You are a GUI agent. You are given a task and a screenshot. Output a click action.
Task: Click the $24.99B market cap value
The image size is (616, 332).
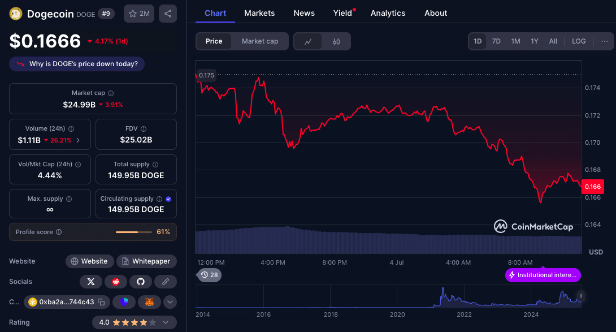click(79, 105)
